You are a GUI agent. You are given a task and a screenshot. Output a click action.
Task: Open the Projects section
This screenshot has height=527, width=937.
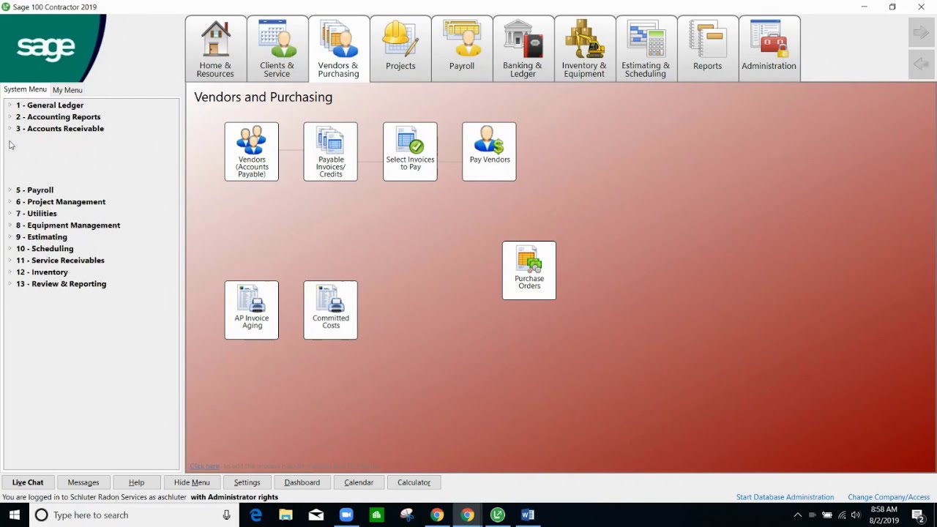click(400, 49)
